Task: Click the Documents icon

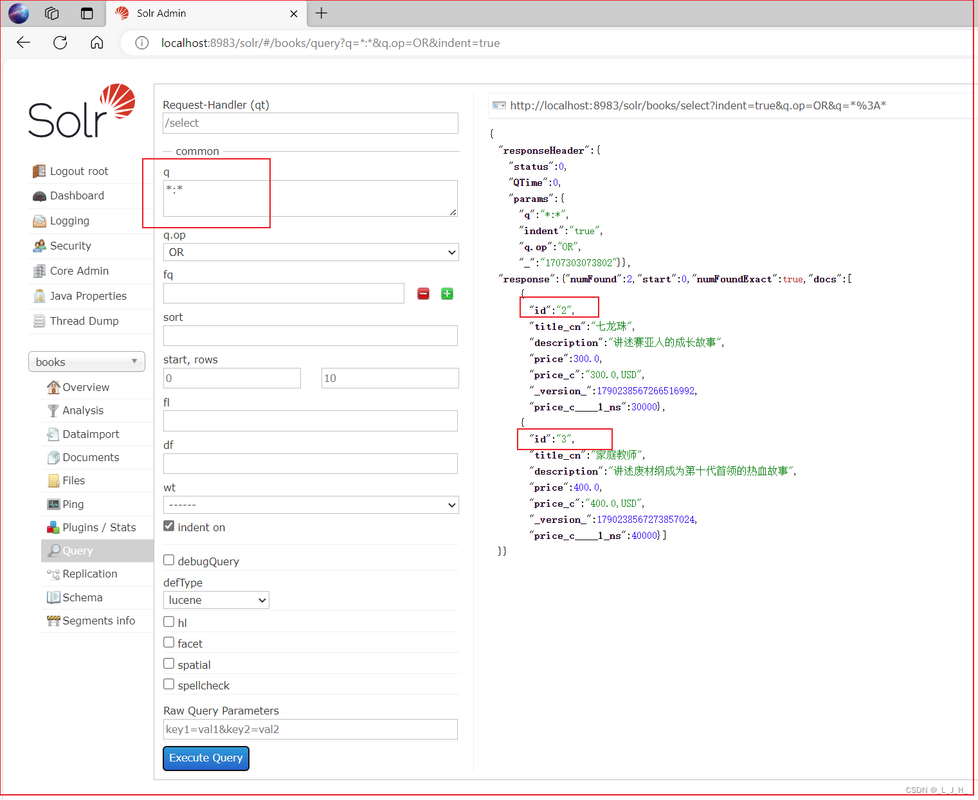Action: click(53, 457)
